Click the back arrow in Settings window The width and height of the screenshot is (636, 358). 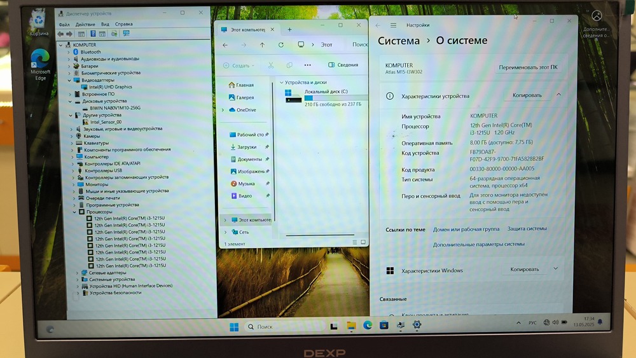pyautogui.click(x=378, y=25)
